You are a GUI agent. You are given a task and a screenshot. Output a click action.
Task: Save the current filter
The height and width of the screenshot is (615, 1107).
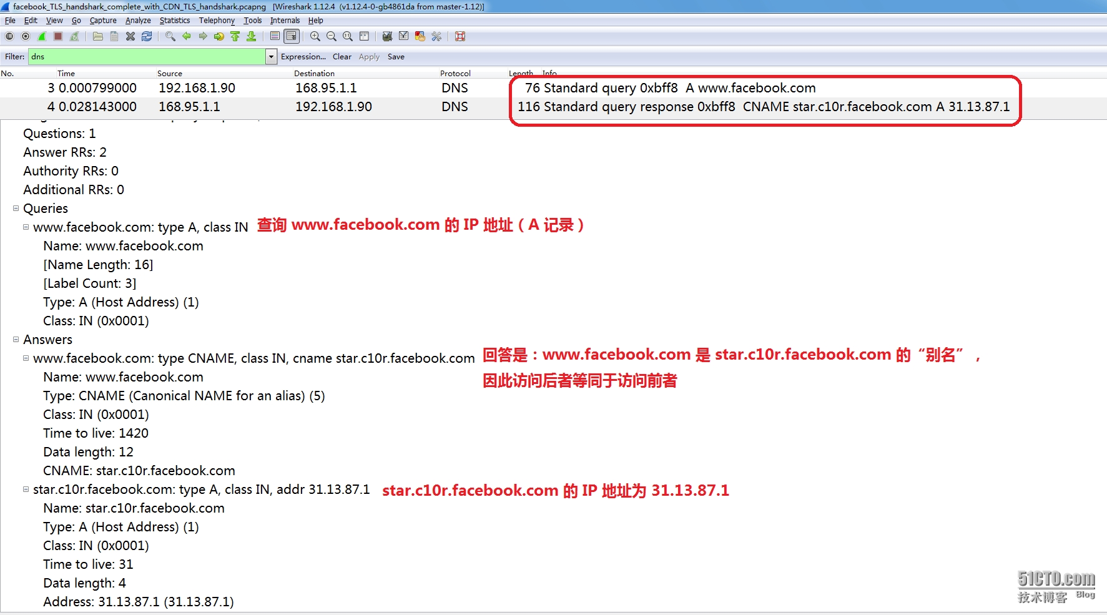click(396, 57)
